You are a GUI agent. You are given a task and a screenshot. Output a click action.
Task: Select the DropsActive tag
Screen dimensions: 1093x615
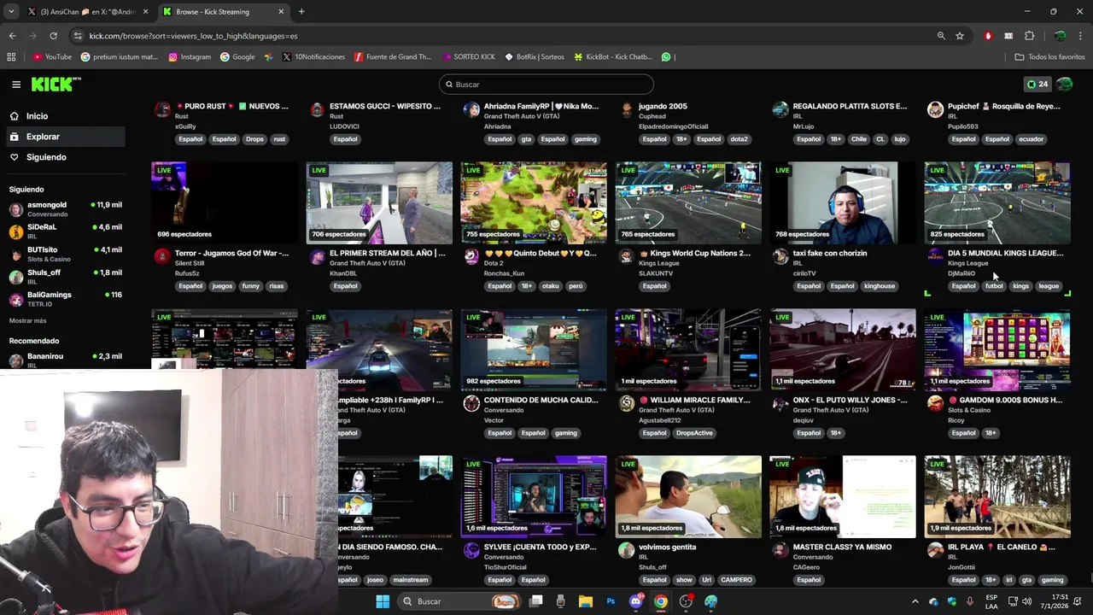(x=693, y=433)
